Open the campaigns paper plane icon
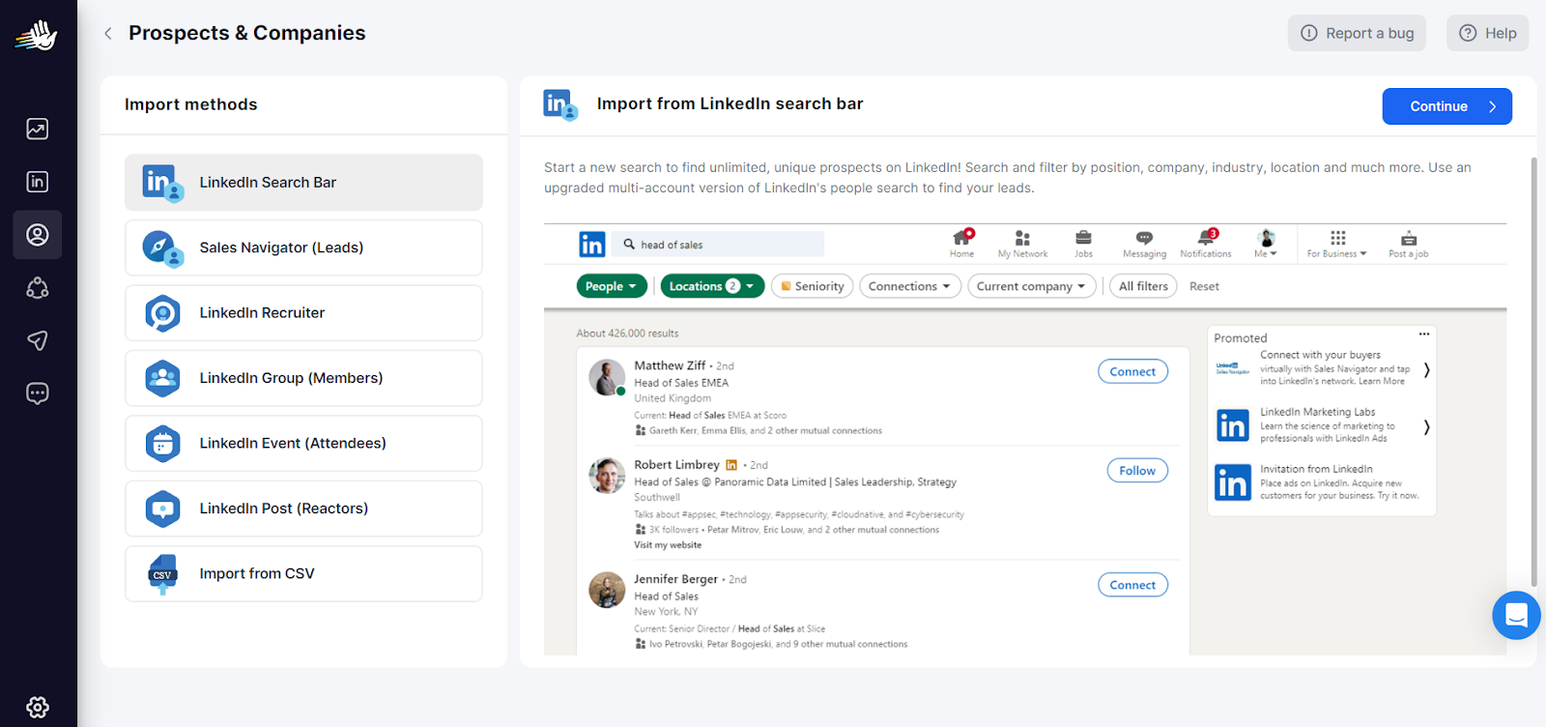Screen dimensions: 1546x727 click(x=38, y=340)
